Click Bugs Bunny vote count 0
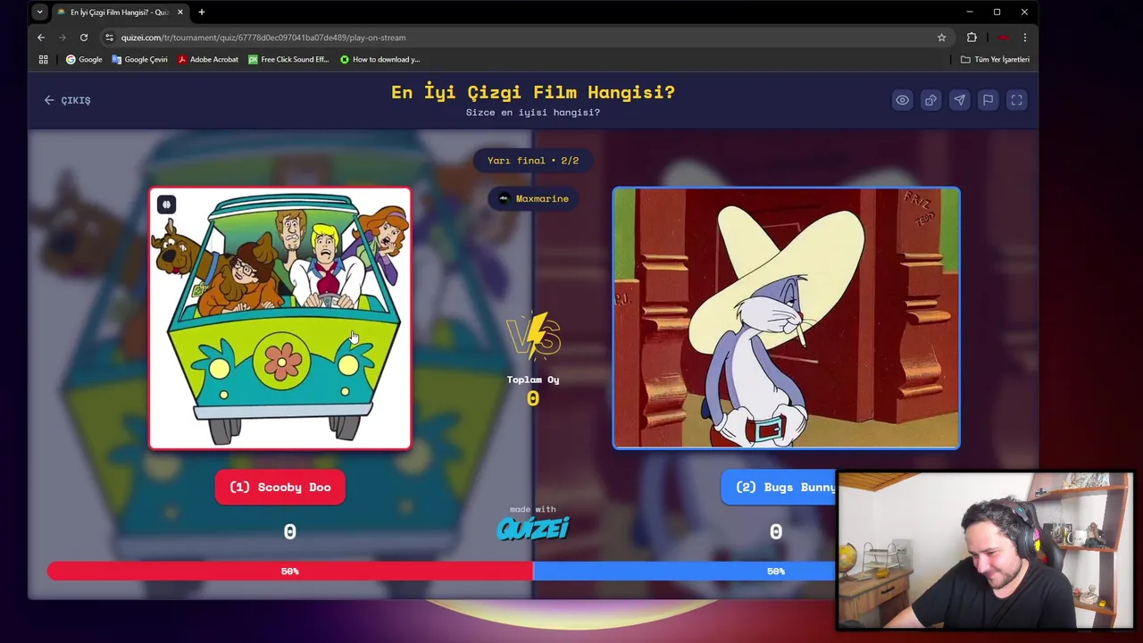The width and height of the screenshot is (1143, 643). pyautogui.click(x=775, y=532)
